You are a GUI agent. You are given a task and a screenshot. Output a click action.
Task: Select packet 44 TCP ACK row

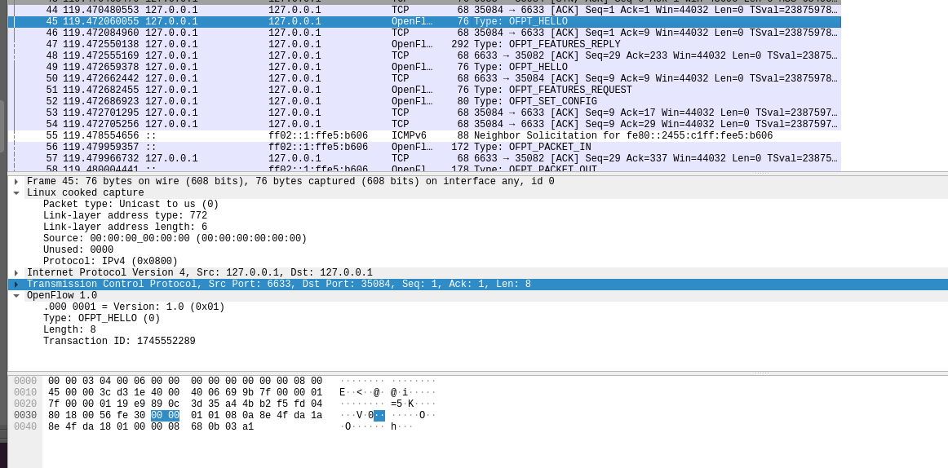(x=424, y=11)
